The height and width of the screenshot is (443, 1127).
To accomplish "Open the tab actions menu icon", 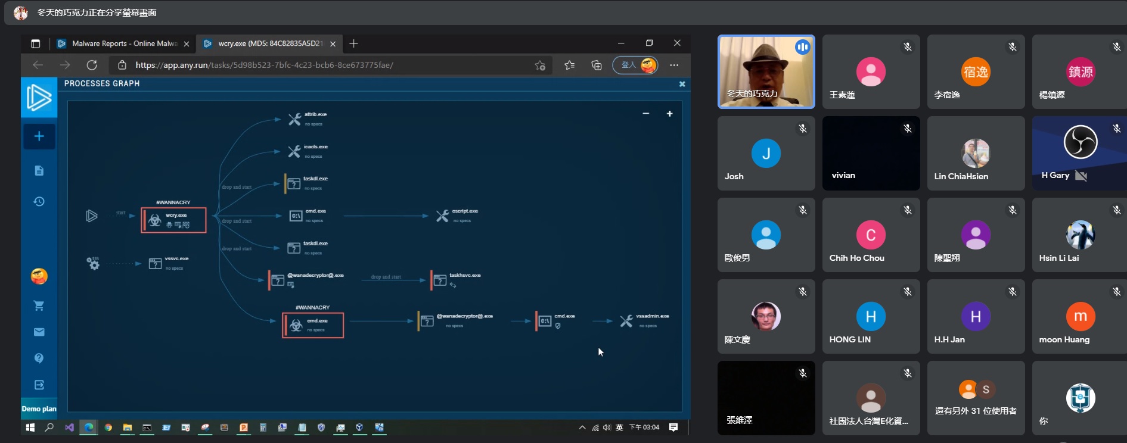I will click(x=35, y=43).
